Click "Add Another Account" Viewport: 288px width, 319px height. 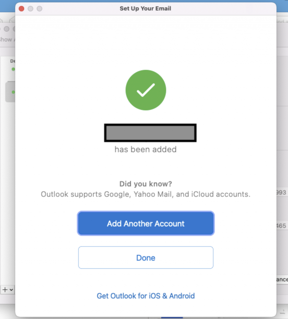pos(145,223)
